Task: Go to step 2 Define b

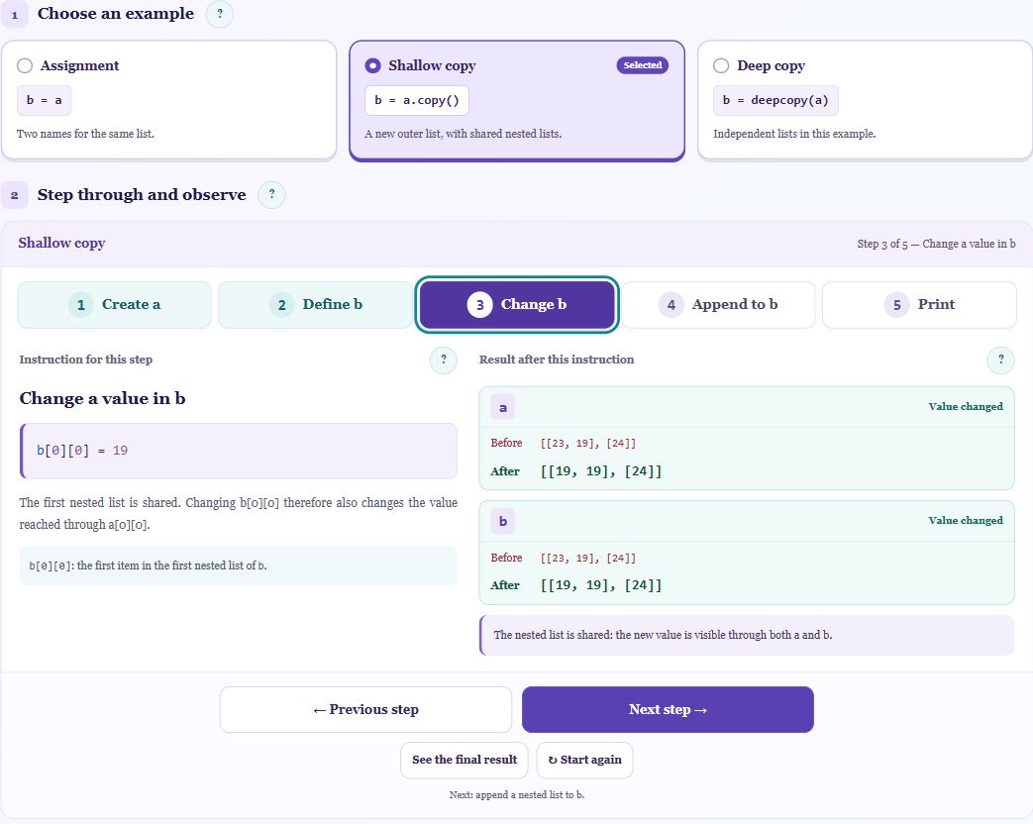Action: 316,305
